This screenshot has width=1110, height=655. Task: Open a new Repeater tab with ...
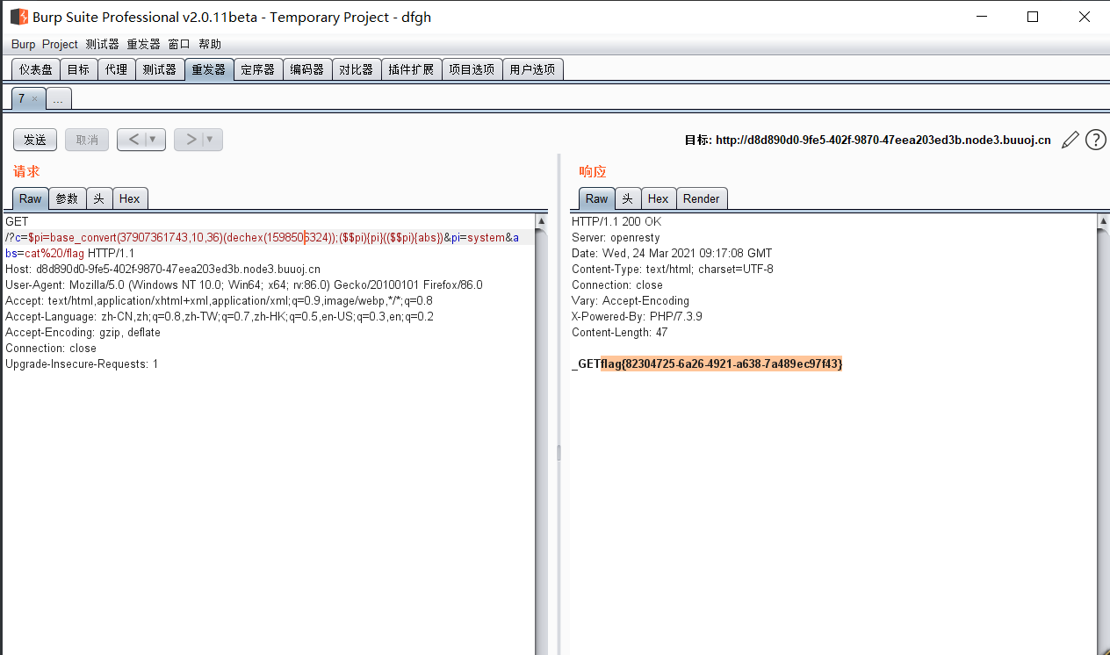pos(58,99)
